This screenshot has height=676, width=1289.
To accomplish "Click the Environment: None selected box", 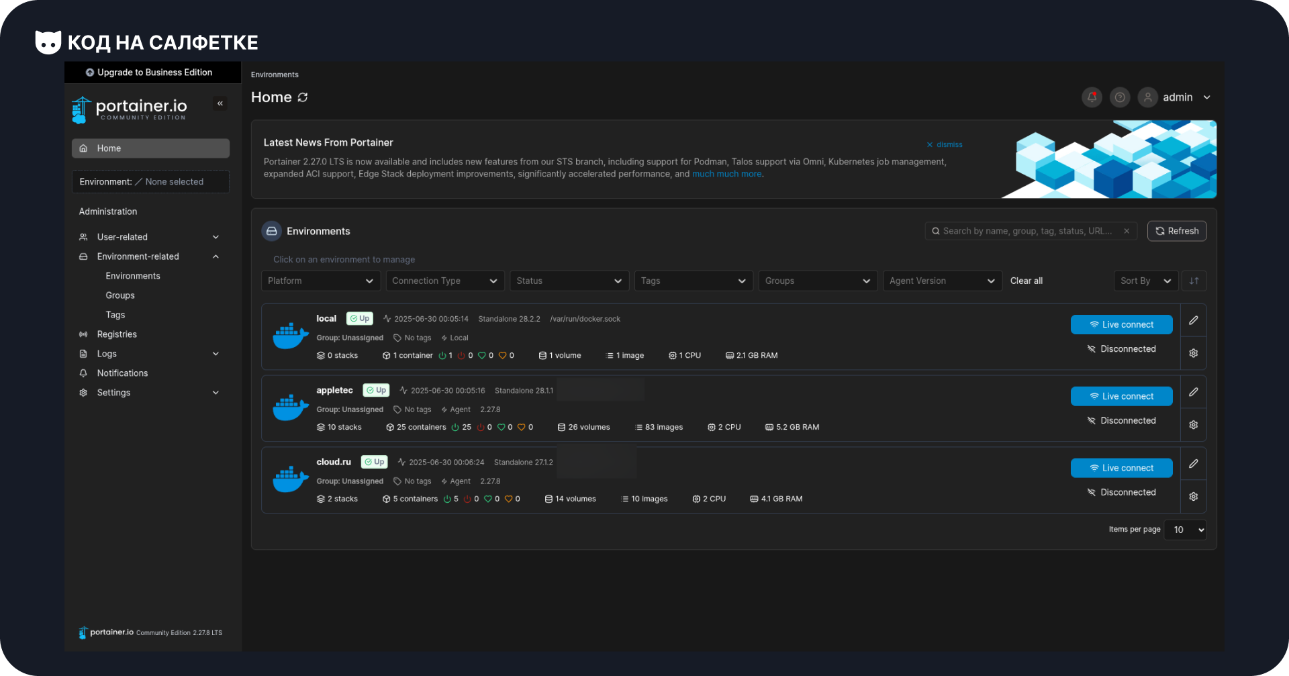I will tap(150, 182).
